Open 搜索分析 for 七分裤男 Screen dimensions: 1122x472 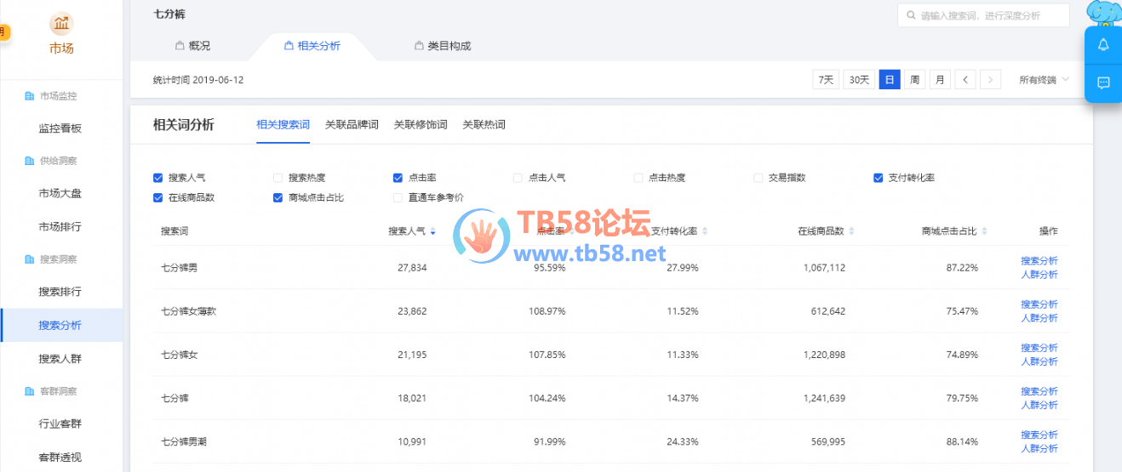click(1039, 261)
